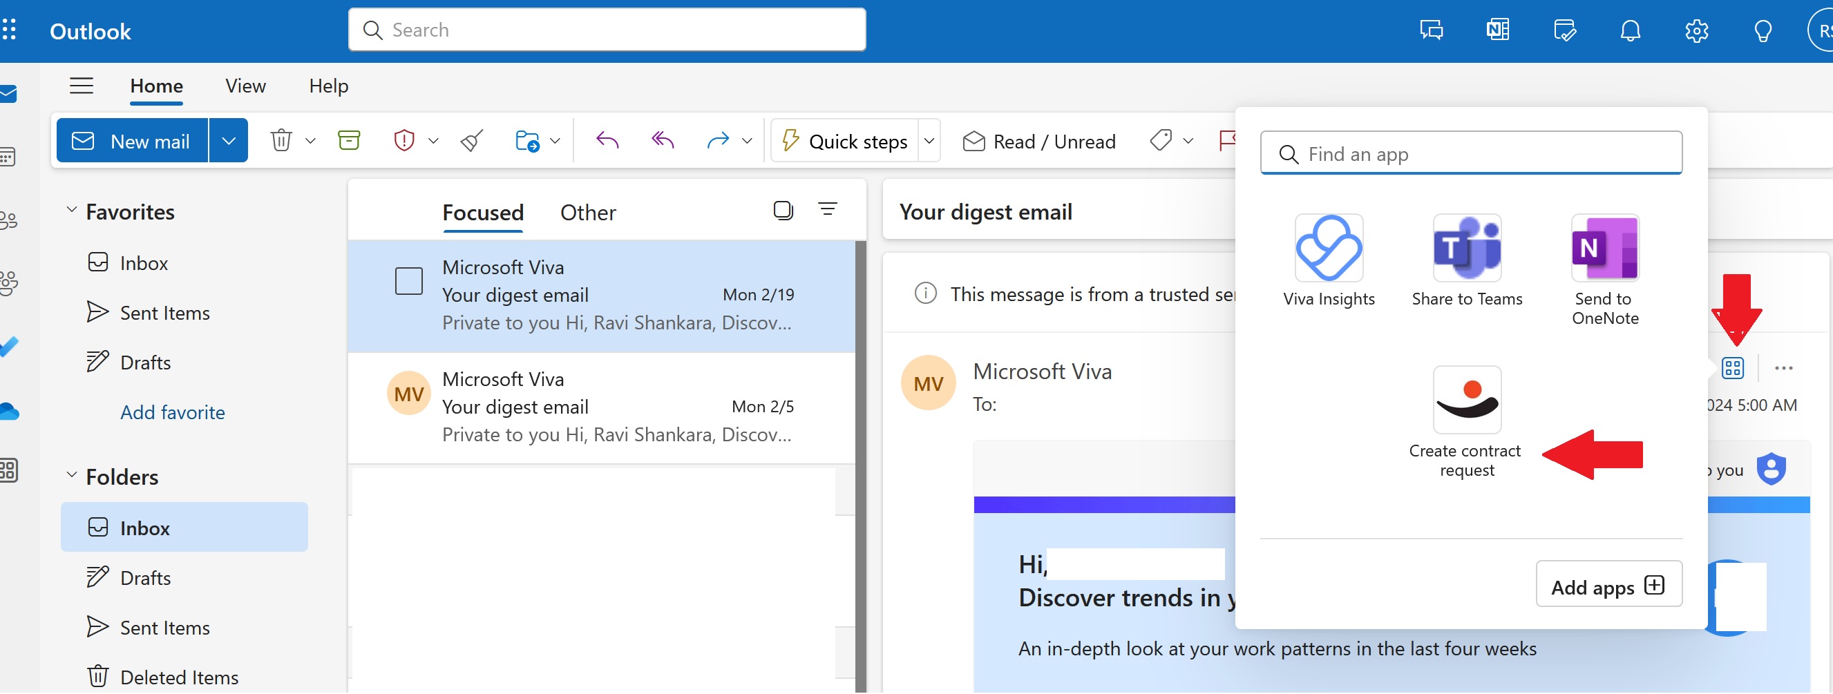The height and width of the screenshot is (694, 1833).
Task: Expand the Delete options dropdown
Action: 310,142
